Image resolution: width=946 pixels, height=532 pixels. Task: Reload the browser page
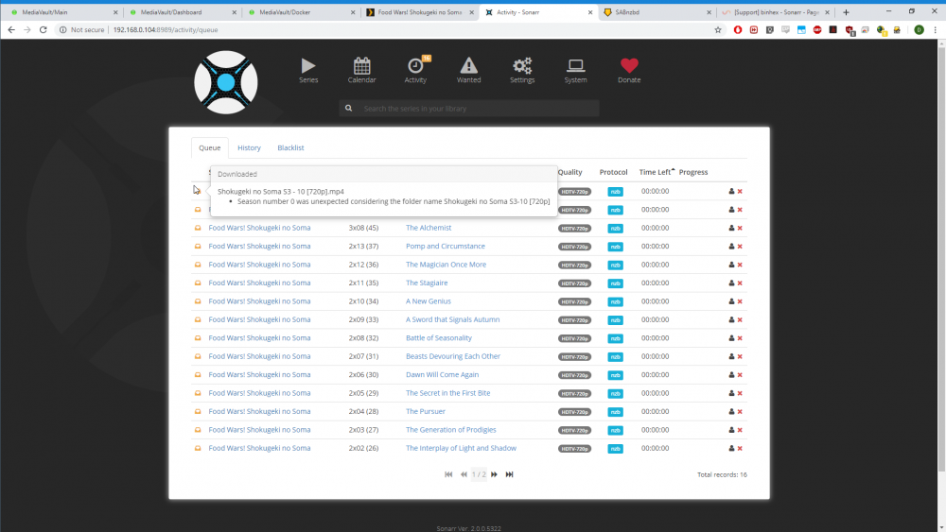tap(43, 29)
